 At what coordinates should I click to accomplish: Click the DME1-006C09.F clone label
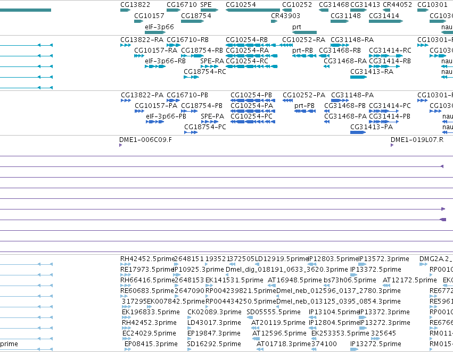145,140
